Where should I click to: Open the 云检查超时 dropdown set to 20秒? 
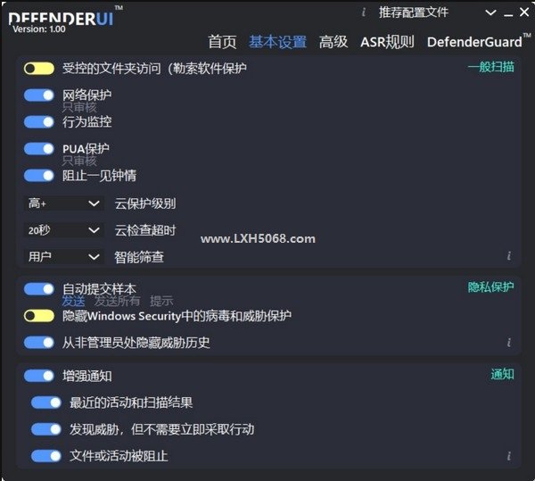pyautogui.click(x=63, y=230)
